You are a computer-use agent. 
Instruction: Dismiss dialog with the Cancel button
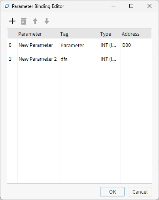140,192
